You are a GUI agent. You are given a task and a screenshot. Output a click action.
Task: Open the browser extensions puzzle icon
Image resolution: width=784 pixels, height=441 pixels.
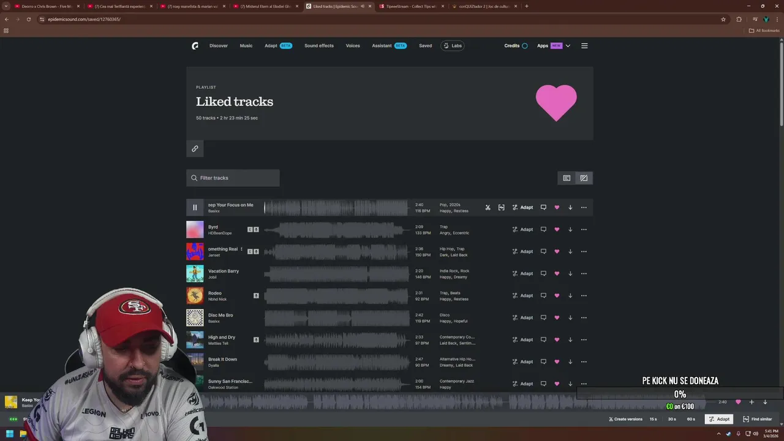click(739, 19)
